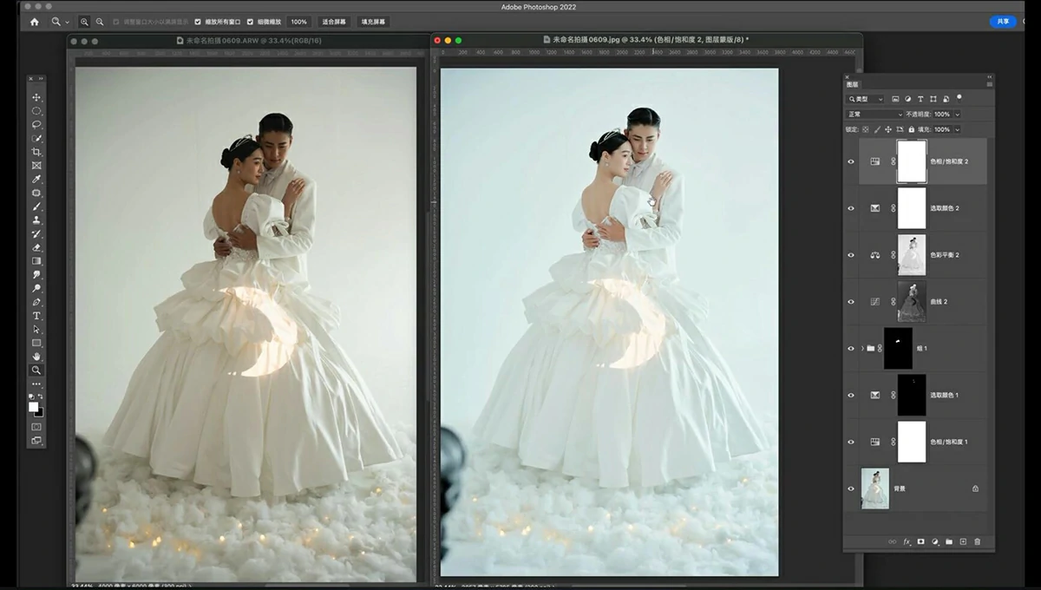This screenshot has height=590, width=1041.
Task: Open tool preset picker arrow
Action: click(68, 22)
